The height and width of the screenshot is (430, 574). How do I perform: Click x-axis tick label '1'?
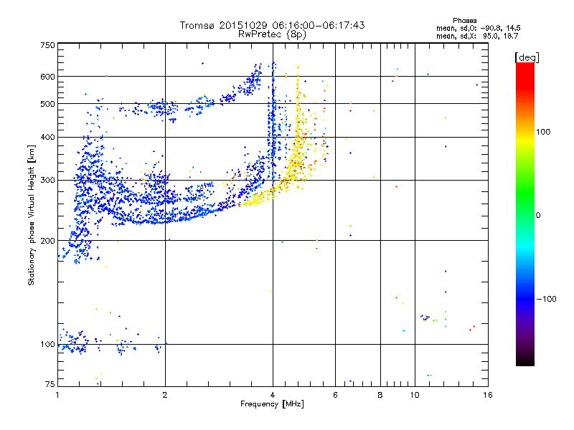[57, 395]
